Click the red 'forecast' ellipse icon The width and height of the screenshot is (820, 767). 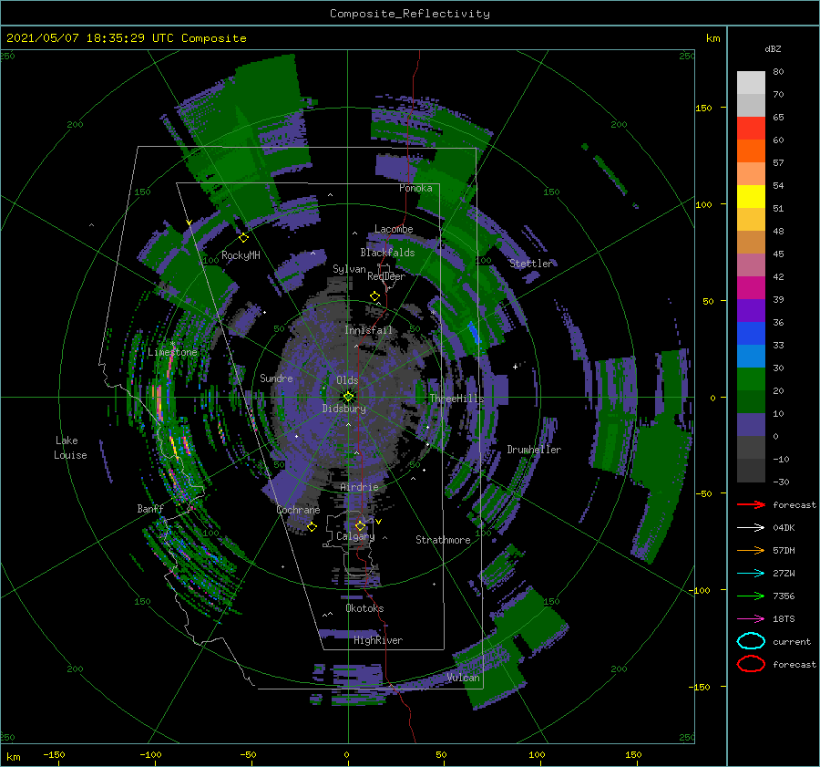tap(751, 664)
